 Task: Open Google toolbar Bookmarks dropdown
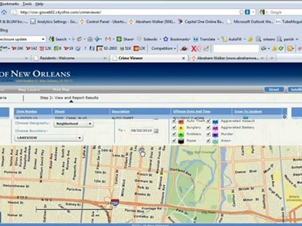point(177,39)
